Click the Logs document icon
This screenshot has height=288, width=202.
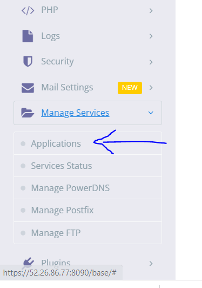28,36
